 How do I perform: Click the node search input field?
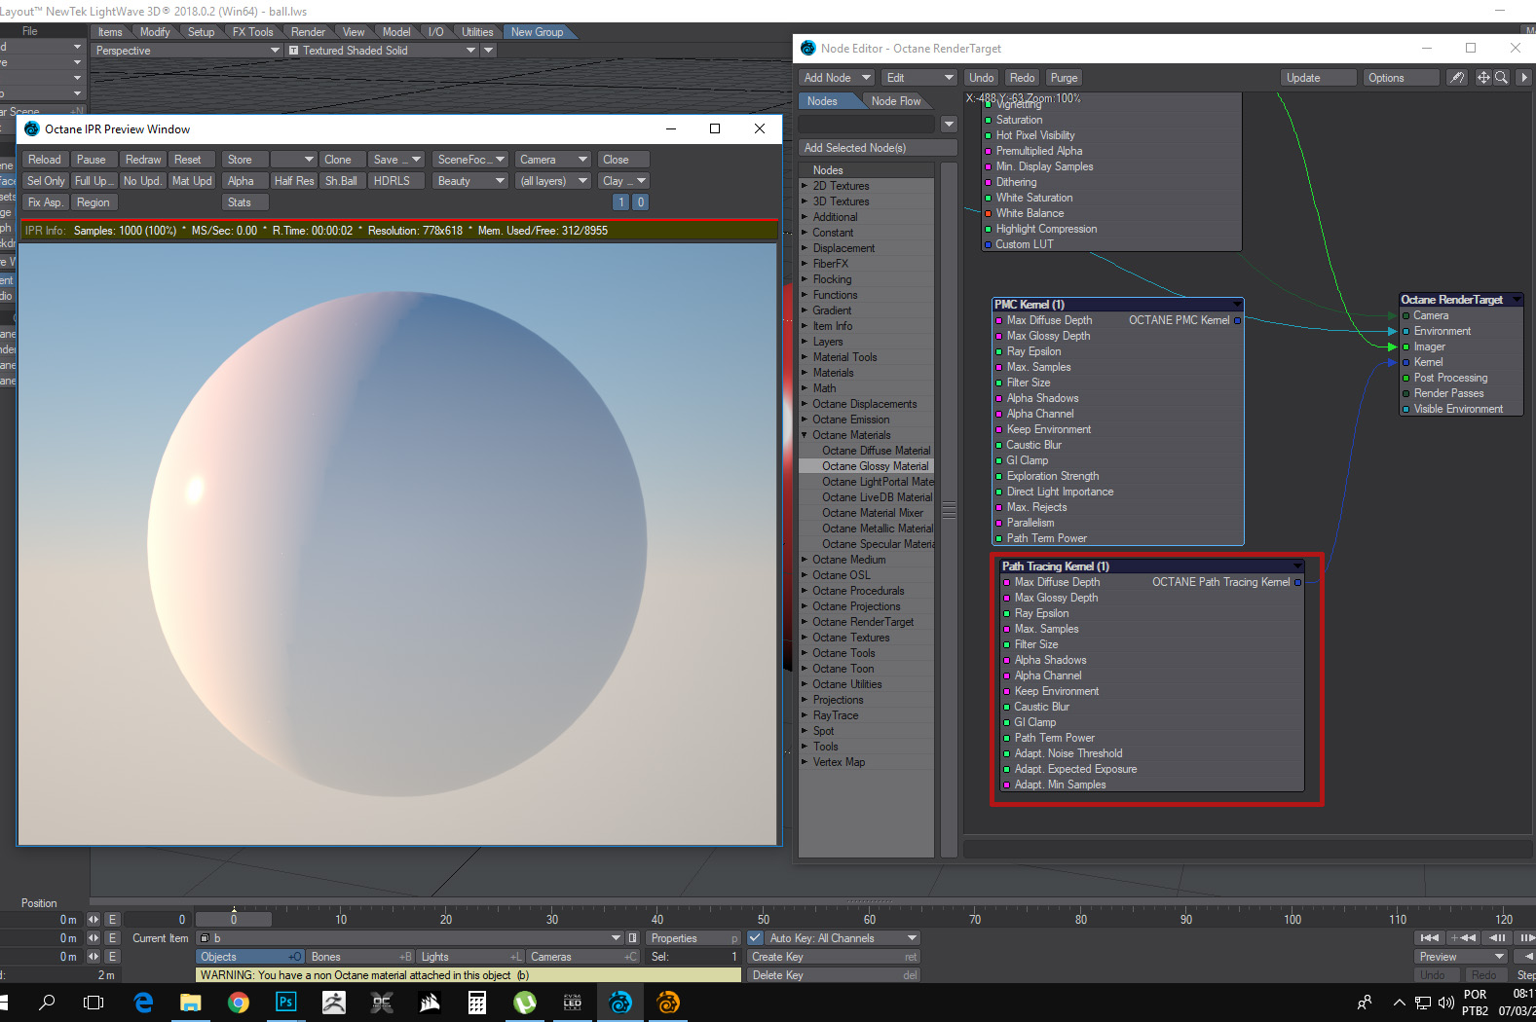coord(868,125)
